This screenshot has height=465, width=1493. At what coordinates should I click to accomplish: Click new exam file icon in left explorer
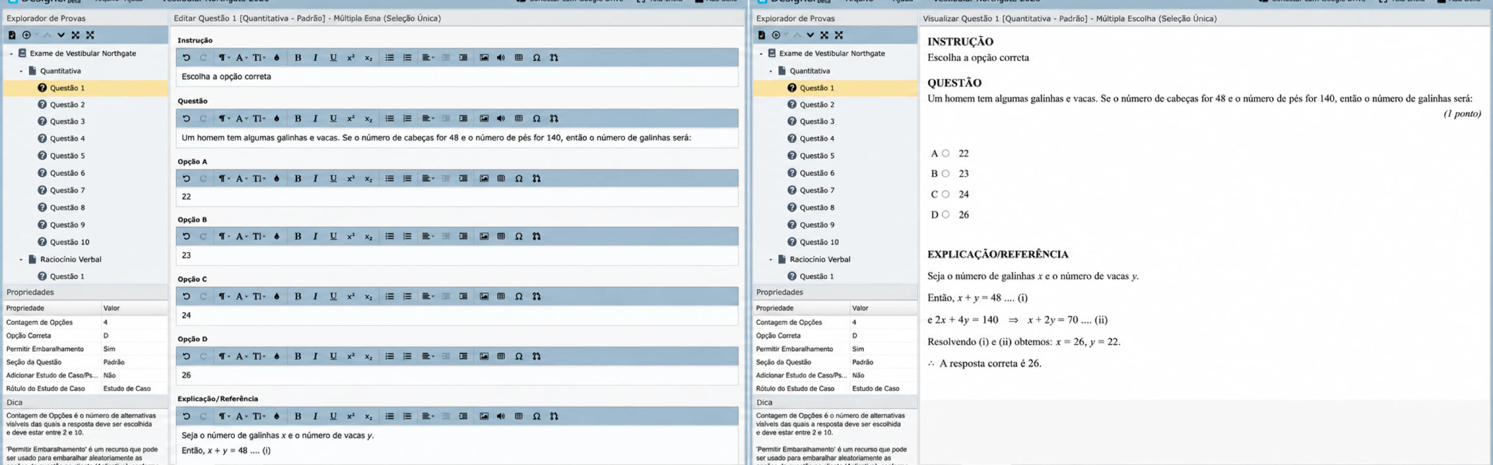(x=11, y=35)
